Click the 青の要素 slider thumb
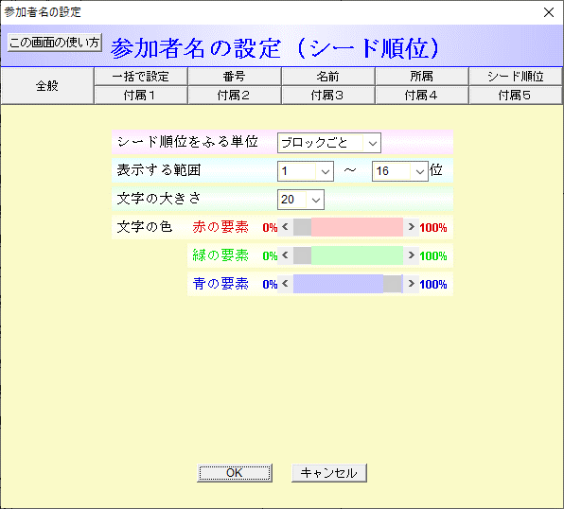 [x=393, y=284]
